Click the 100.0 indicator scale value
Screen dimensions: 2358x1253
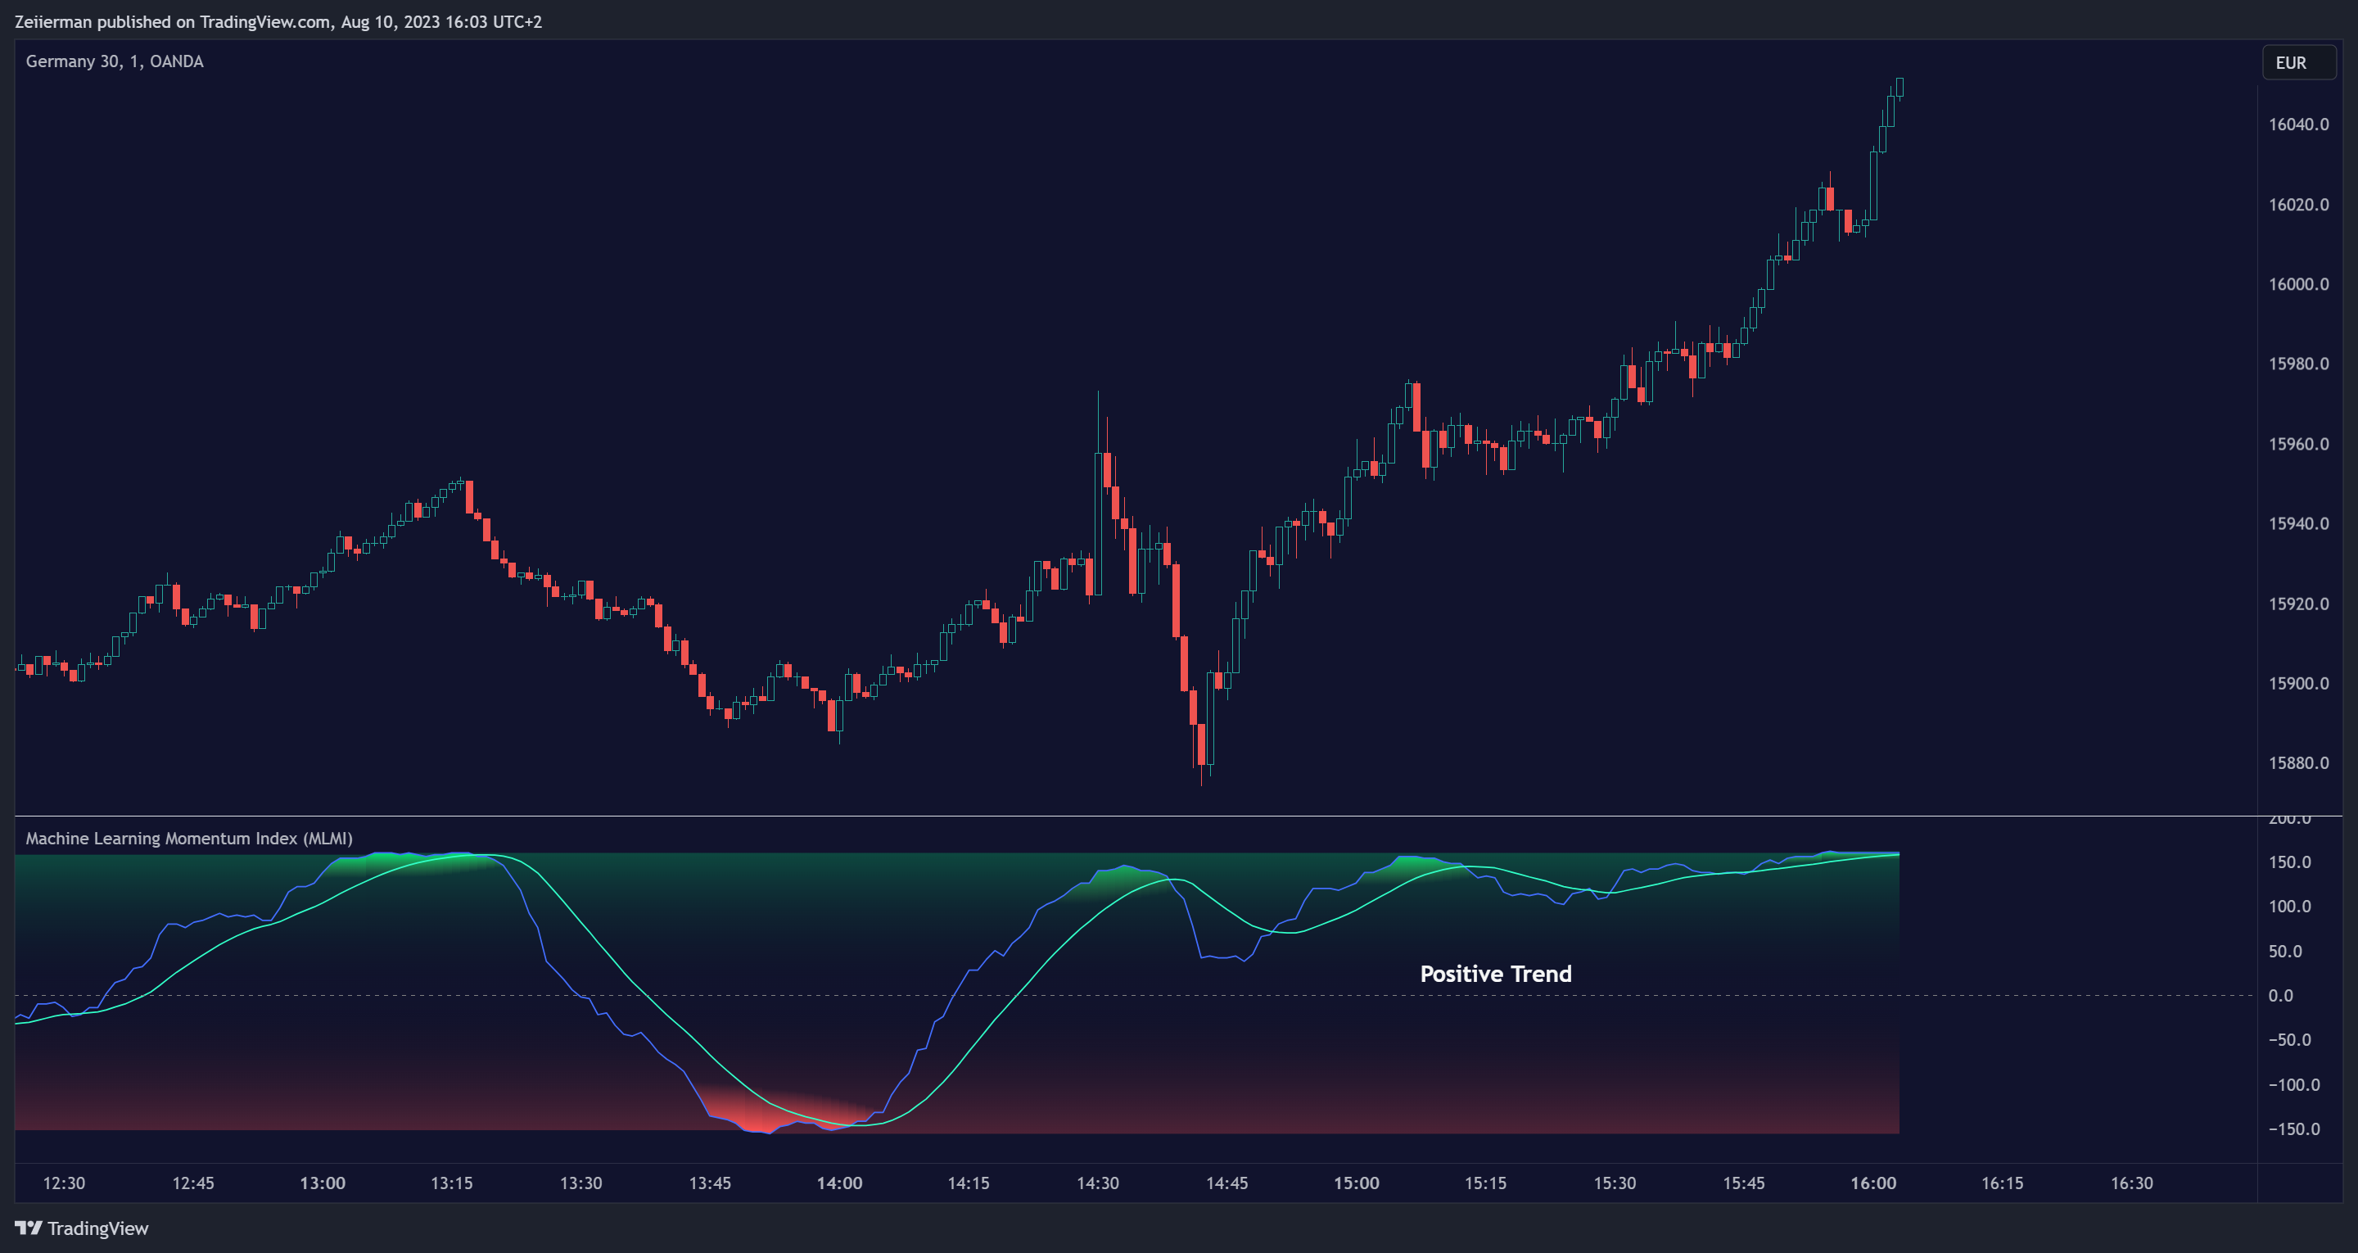(x=2289, y=906)
